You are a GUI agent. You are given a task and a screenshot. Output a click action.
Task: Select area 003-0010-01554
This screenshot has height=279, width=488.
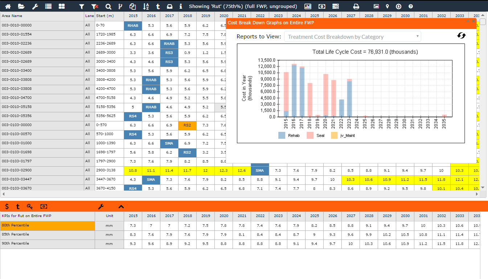pyautogui.click(x=42, y=34)
